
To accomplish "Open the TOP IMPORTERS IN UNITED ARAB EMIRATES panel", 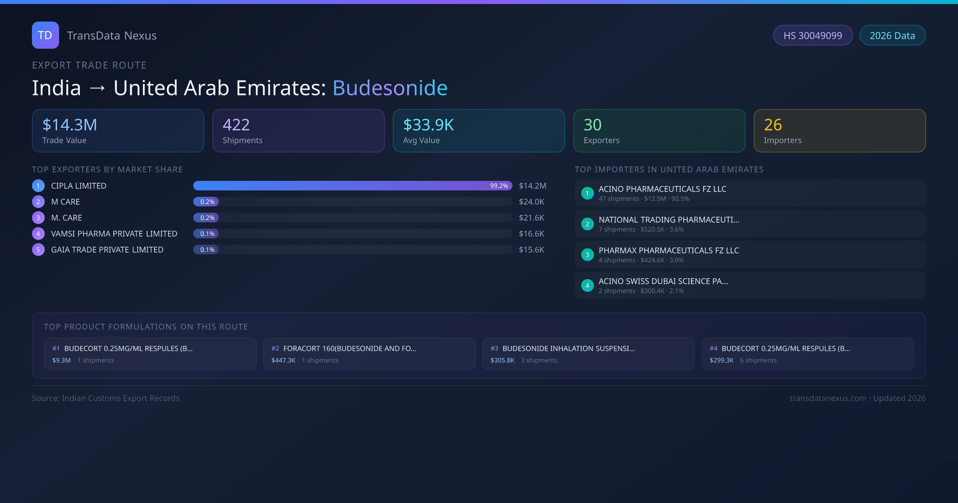I will pos(669,169).
